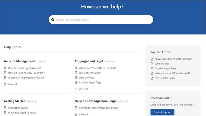Open the Heroic Knowledge Base Plugin heading
The image size is (206, 116).
pos(96,101)
